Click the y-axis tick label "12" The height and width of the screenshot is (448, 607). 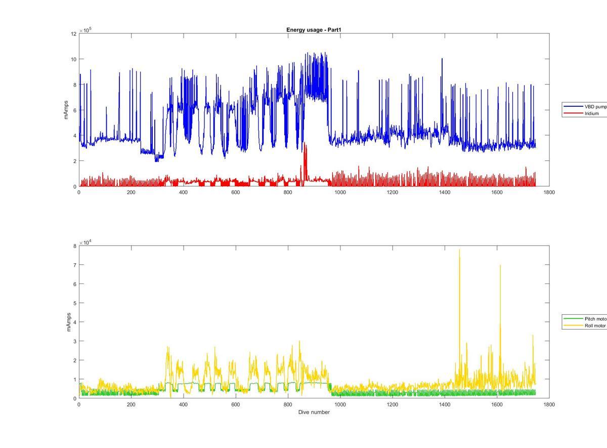[x=74, y=34]
